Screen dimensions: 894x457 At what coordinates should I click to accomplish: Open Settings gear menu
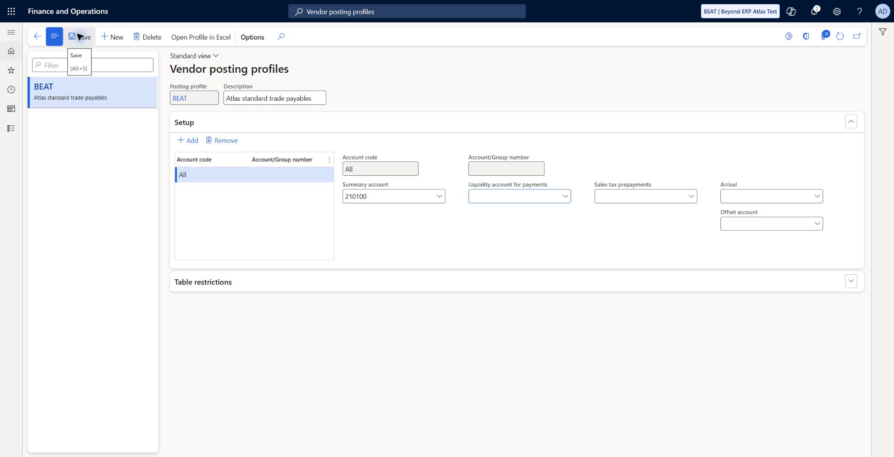click(x=837, y=11)
